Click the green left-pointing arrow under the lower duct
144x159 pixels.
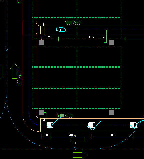pyautogui.click(x=77, y=139)
